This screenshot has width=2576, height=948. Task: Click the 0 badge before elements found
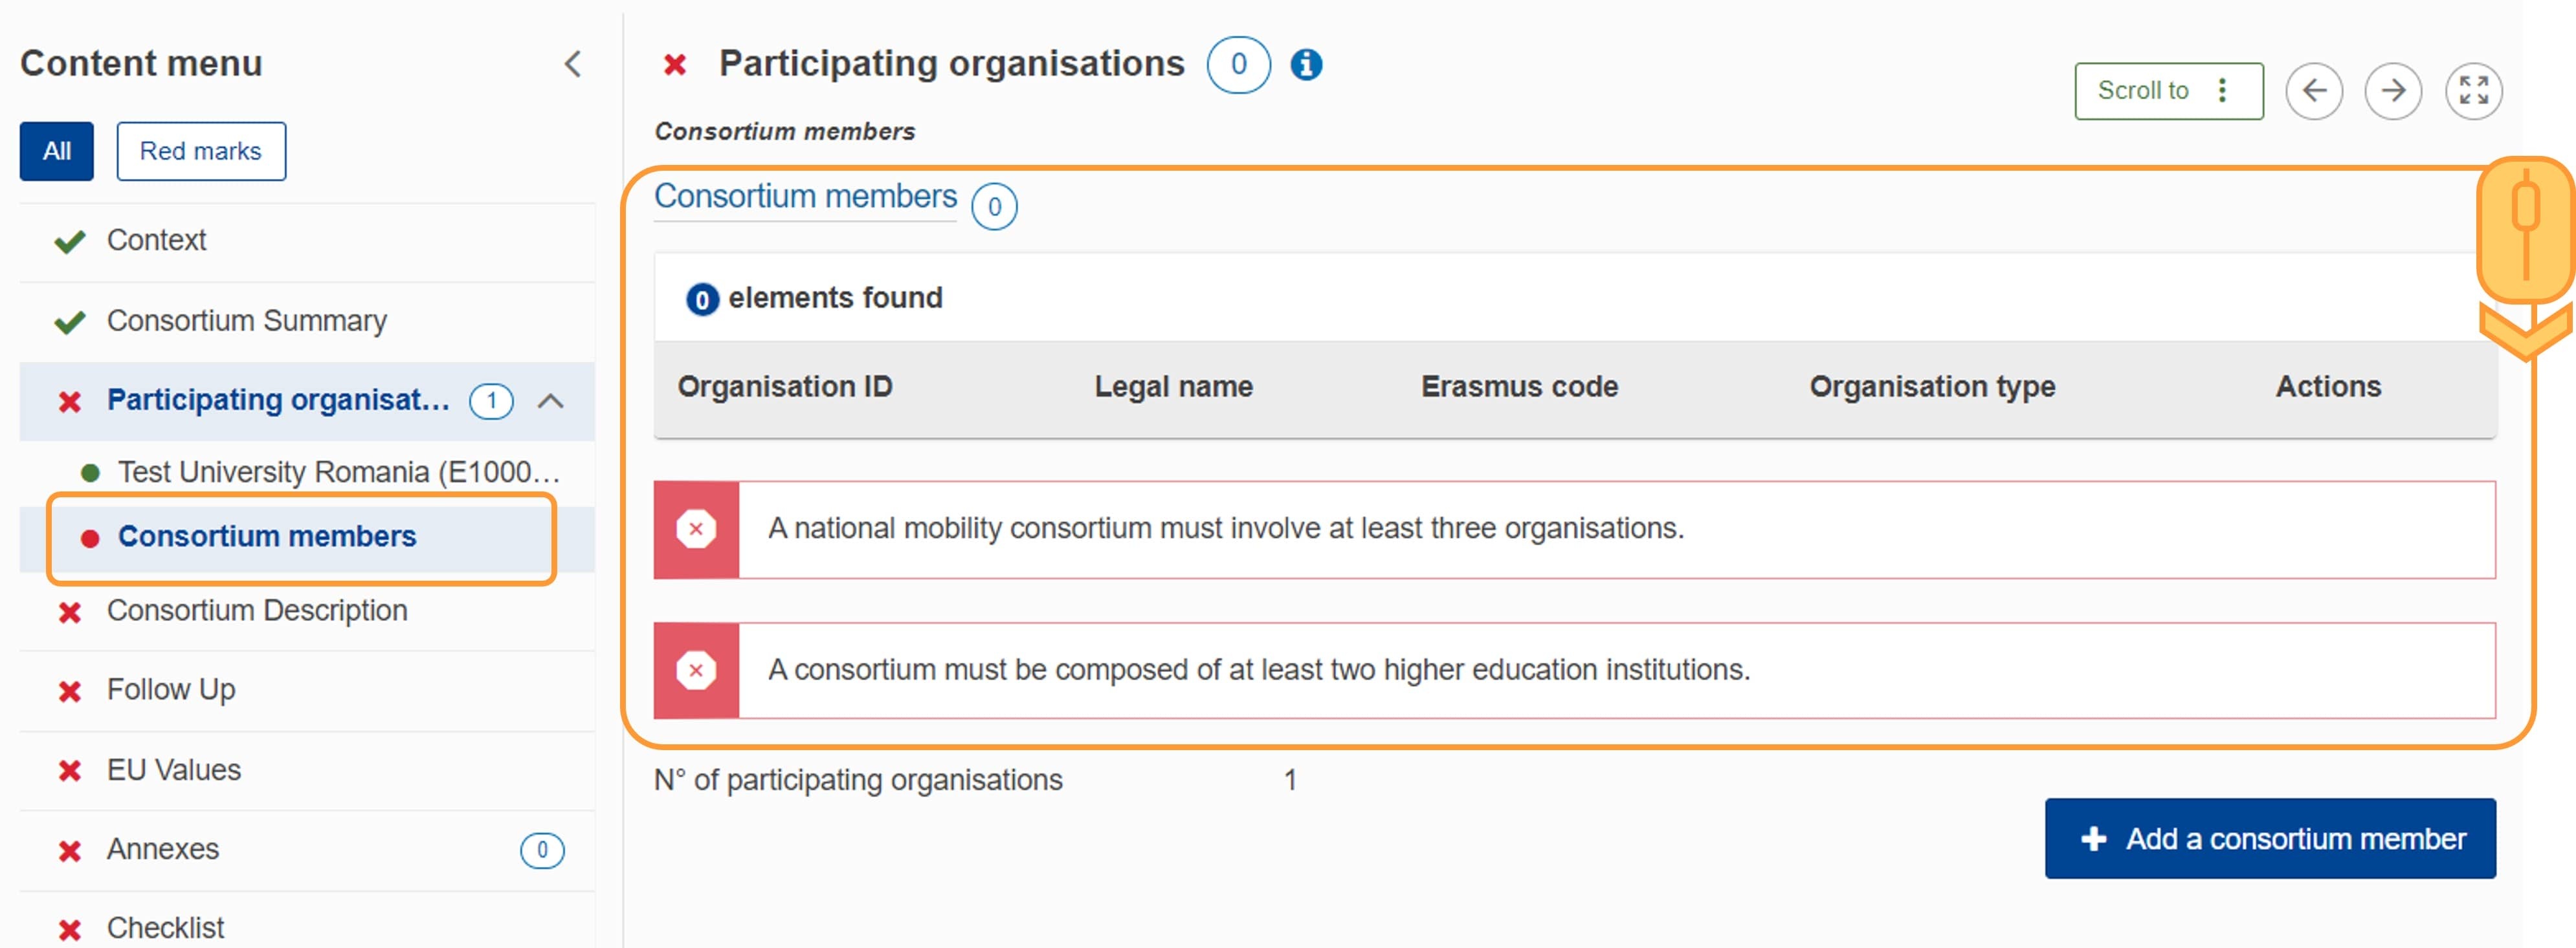(x=702, y=299)
